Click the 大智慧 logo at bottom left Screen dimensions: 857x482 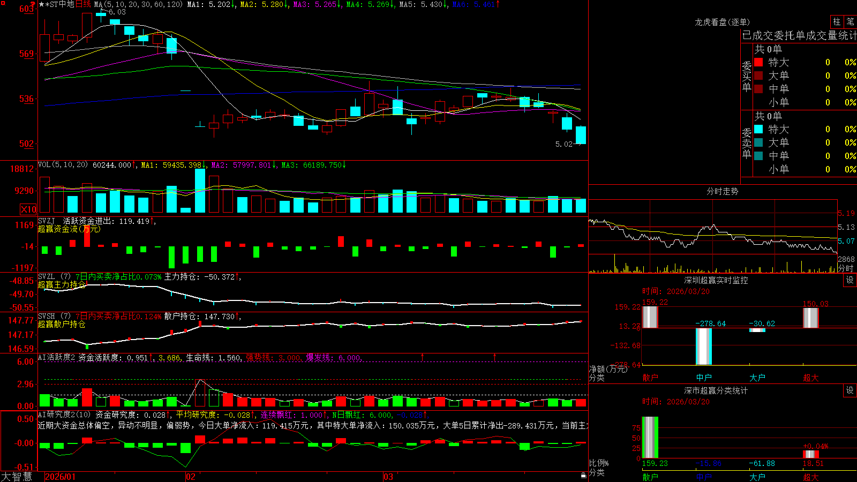coord(17,477)
